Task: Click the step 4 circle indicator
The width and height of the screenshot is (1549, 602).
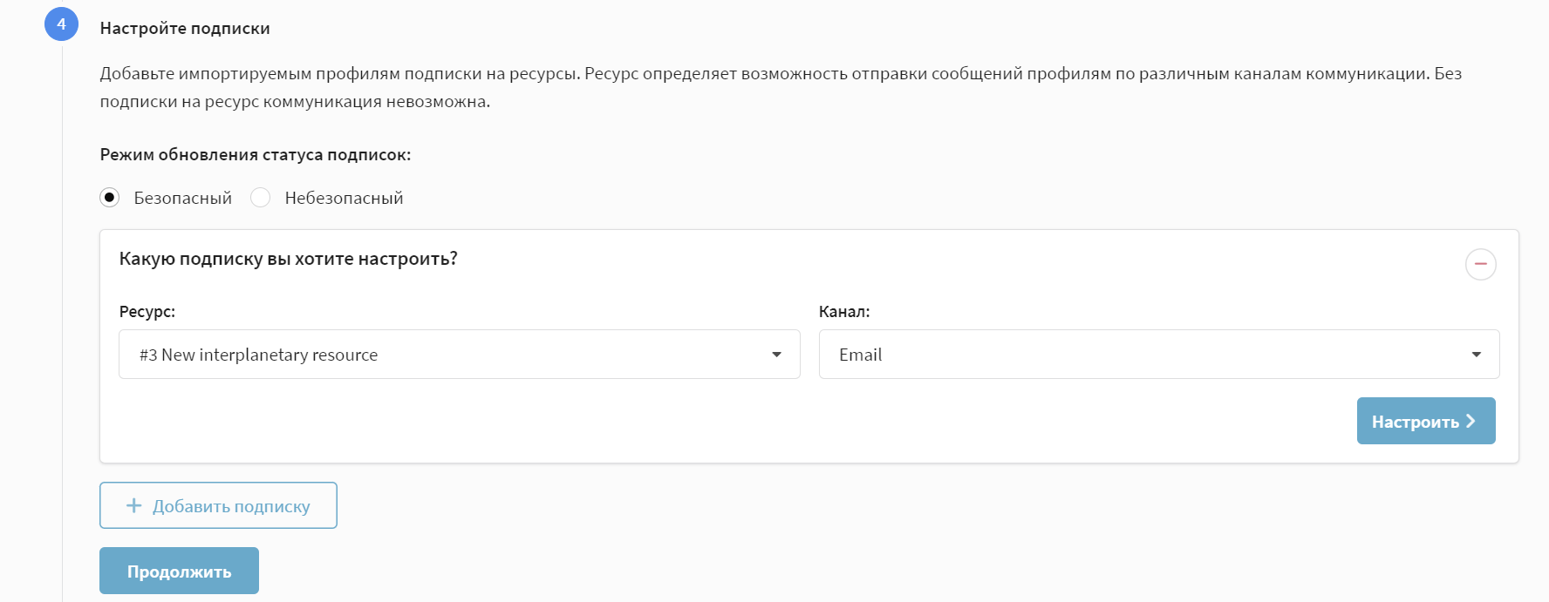Action: [61, 24]
